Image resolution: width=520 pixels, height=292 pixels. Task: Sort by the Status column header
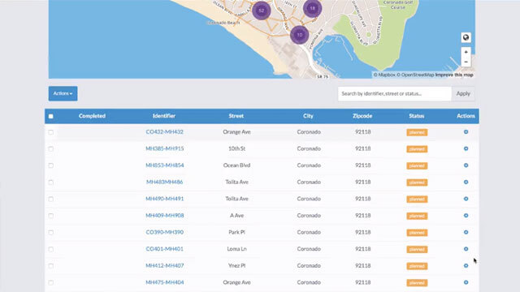pyautogui.click(x=417, y=116)
